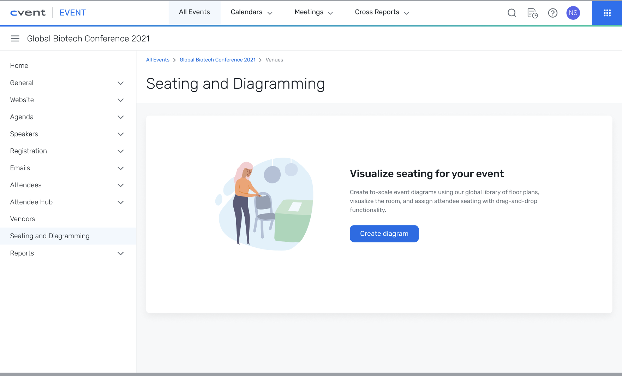Click the Venues breadcrumb text
622x376 pixels.
(x=274, y=60)
